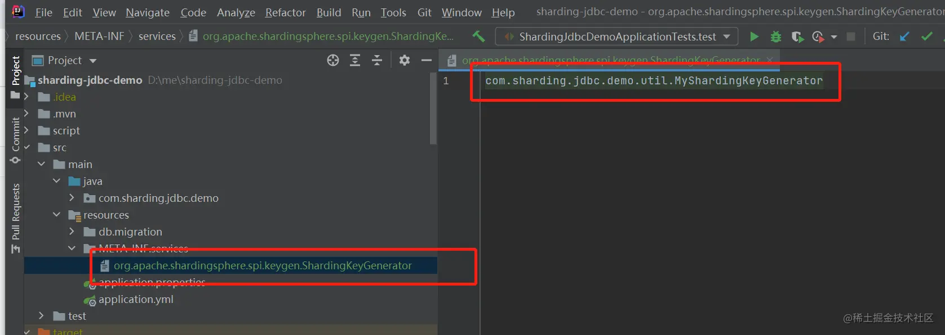
Task: Click the Build project hammer icon
Action: click(x=478, y=37)
